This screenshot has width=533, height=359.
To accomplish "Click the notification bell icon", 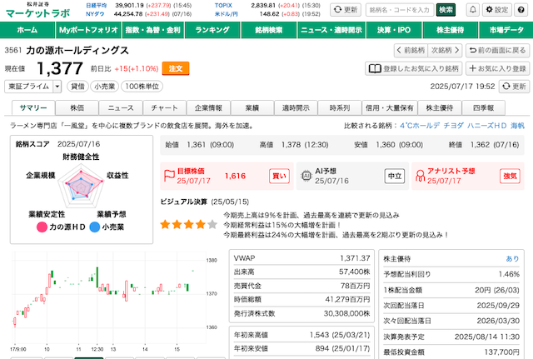I will pyautogui.click(x=473, y=10).
